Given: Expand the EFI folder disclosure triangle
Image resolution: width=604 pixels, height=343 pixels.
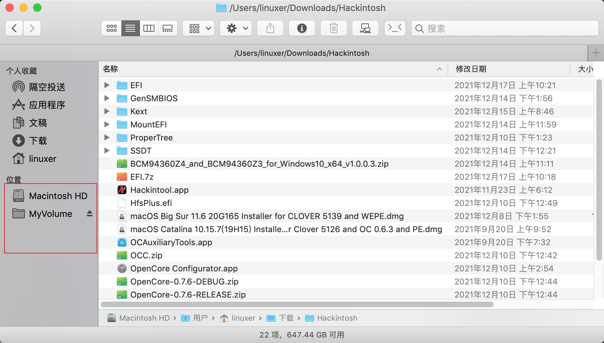Looking at the screenshot, I should 107,85.
